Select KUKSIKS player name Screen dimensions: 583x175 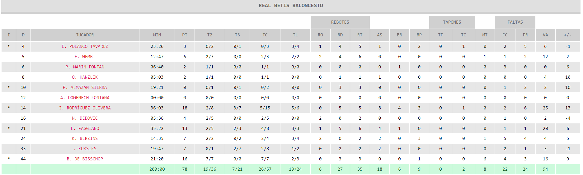click(x=87, y=149)
